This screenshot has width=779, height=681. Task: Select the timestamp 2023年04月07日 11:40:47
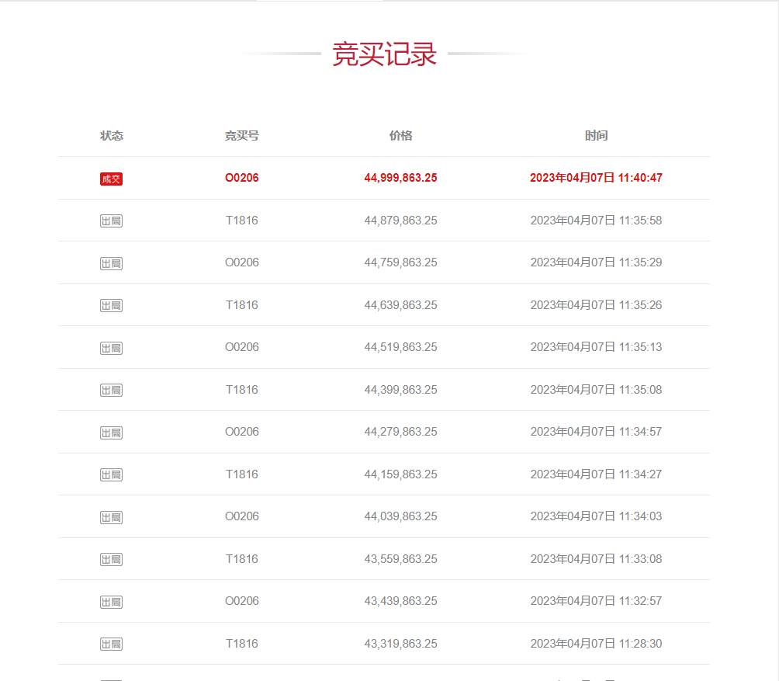tap(596, 178)
